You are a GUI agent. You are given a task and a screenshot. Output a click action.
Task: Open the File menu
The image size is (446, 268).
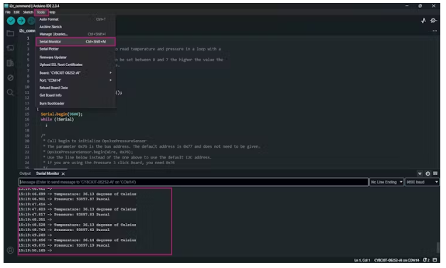(8, 12)
